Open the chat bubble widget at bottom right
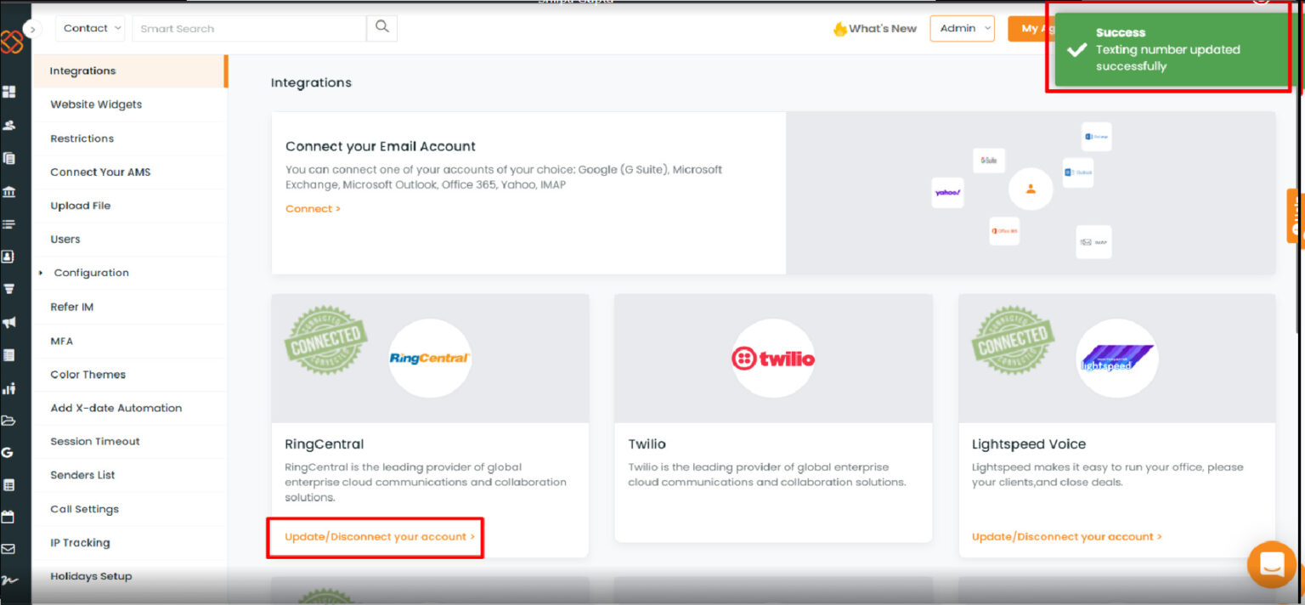Screen dimensions: 1305x605 1271,564
